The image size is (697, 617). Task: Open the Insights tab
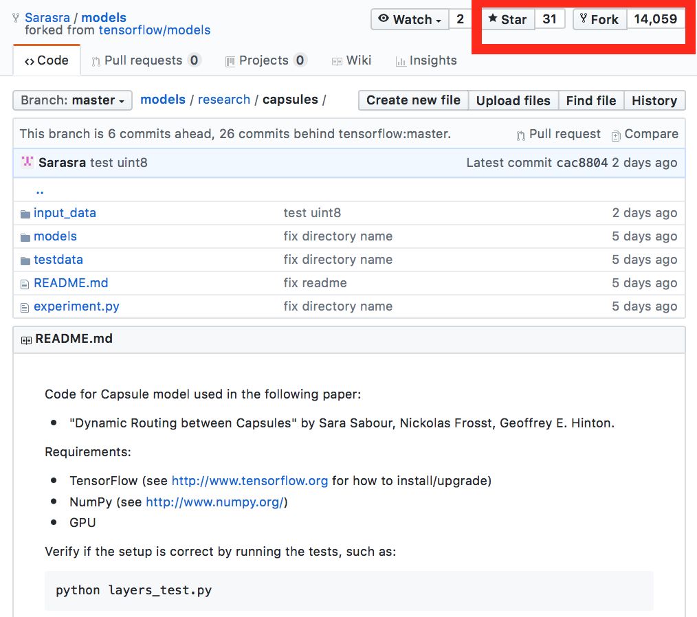[x=425, y=60]
